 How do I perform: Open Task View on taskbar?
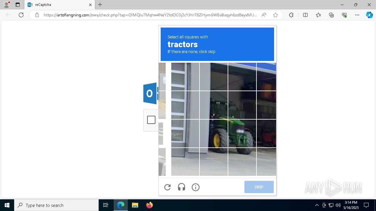point(106,205)
